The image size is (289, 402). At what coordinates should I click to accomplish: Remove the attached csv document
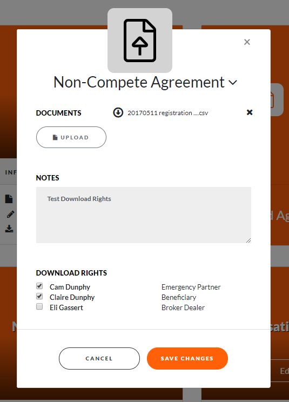pyautogui.click(x=250, y=112)
